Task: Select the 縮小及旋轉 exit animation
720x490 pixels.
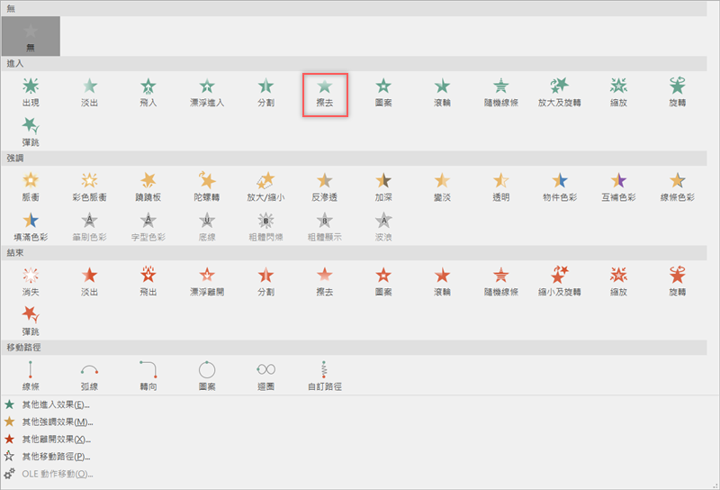Action: [x=560, y=281]
